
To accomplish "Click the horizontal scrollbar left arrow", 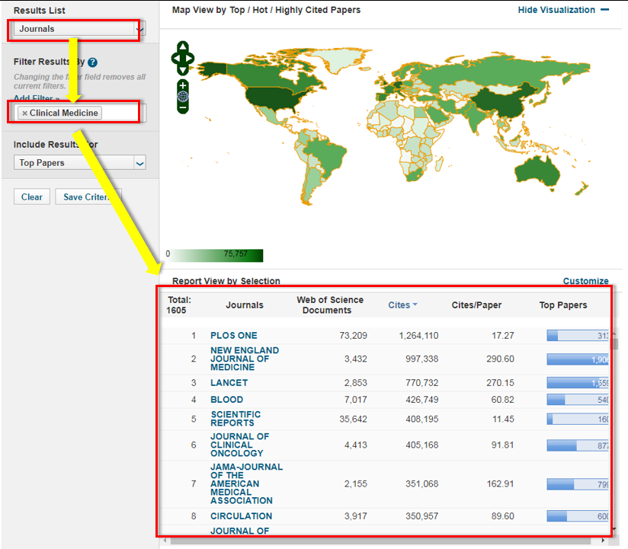I will point(165,541).
